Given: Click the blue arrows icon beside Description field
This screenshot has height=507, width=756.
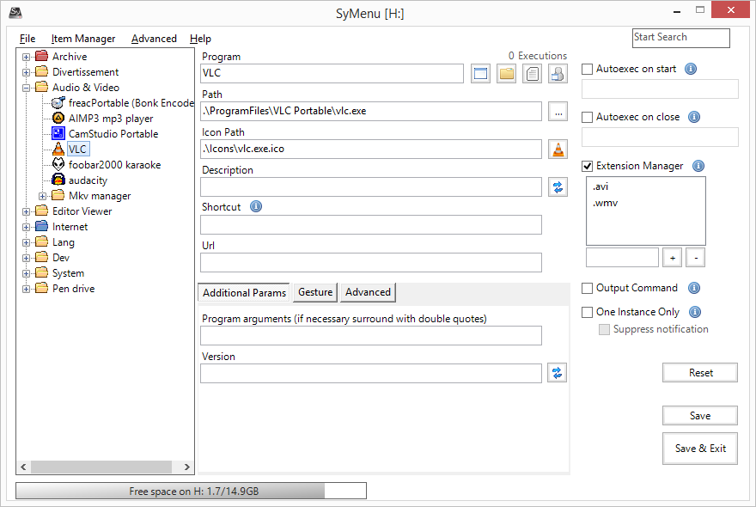Looking at the screenshot, I should tap(558, 187).
